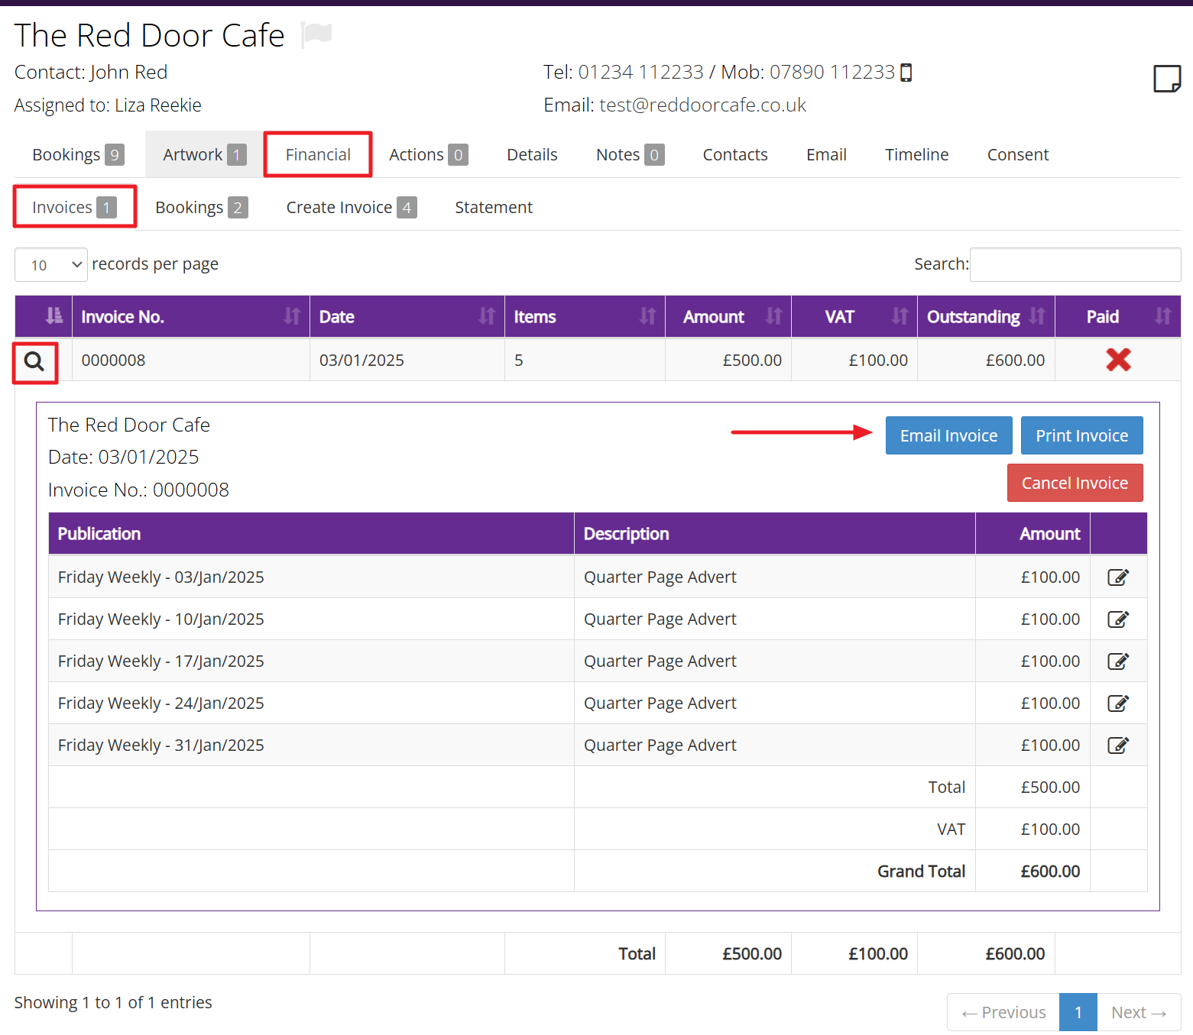
Task: Click the mobile number 07890 112233
Action: (832, 73)
